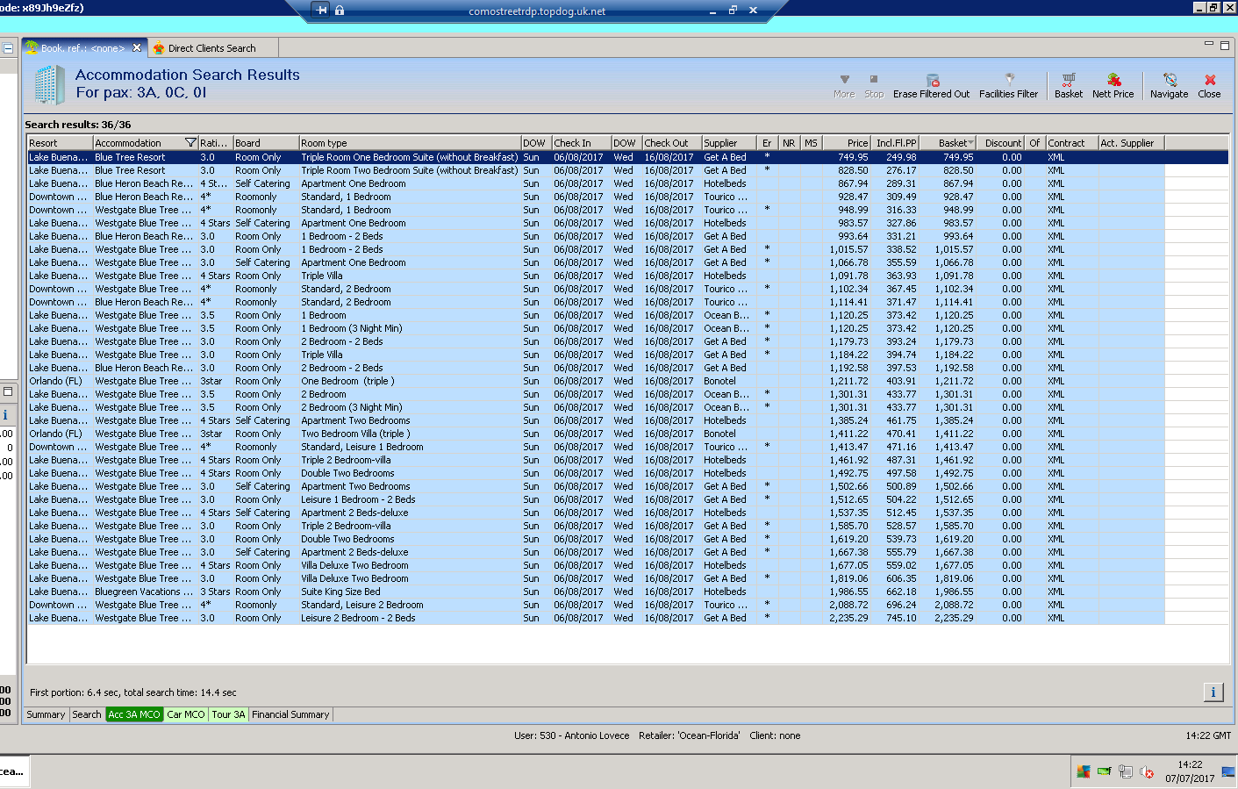Sort by the Check Out column header

click(x=671, y=143)
